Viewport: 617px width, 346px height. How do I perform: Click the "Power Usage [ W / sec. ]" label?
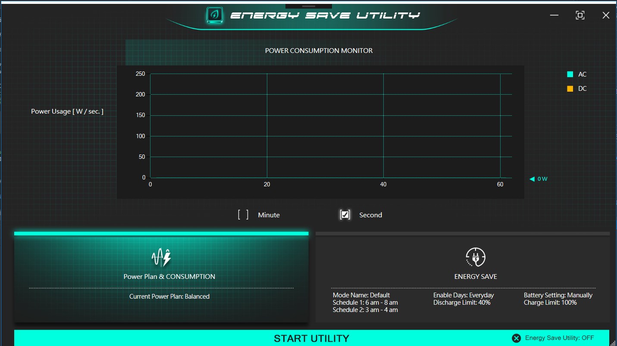click(67, 111)
